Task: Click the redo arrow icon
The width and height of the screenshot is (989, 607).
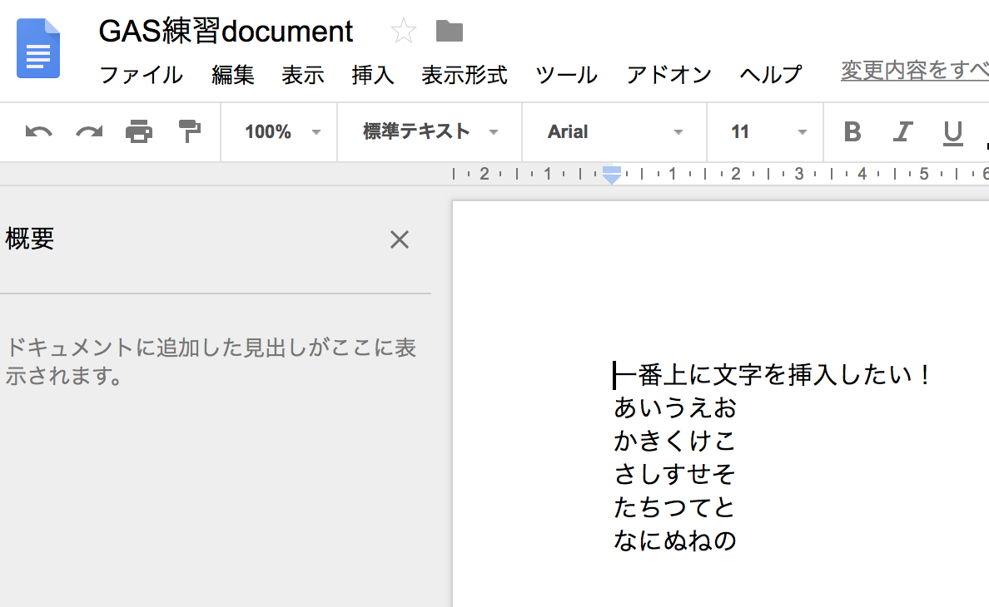Action: [89, 132]
